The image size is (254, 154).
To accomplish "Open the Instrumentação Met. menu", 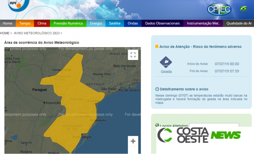I will pyautogui.click(x=203, y=23).
